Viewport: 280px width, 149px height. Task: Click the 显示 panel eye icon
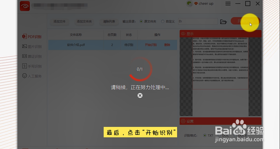tap(183, 34)
